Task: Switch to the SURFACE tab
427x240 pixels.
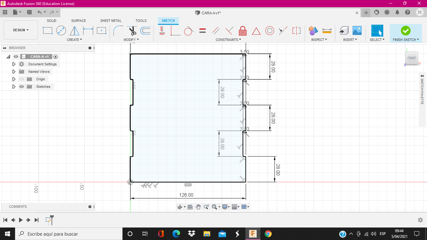Action: (x=78, y=21)
